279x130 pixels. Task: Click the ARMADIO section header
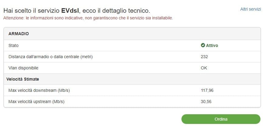[x=19, y=34]
